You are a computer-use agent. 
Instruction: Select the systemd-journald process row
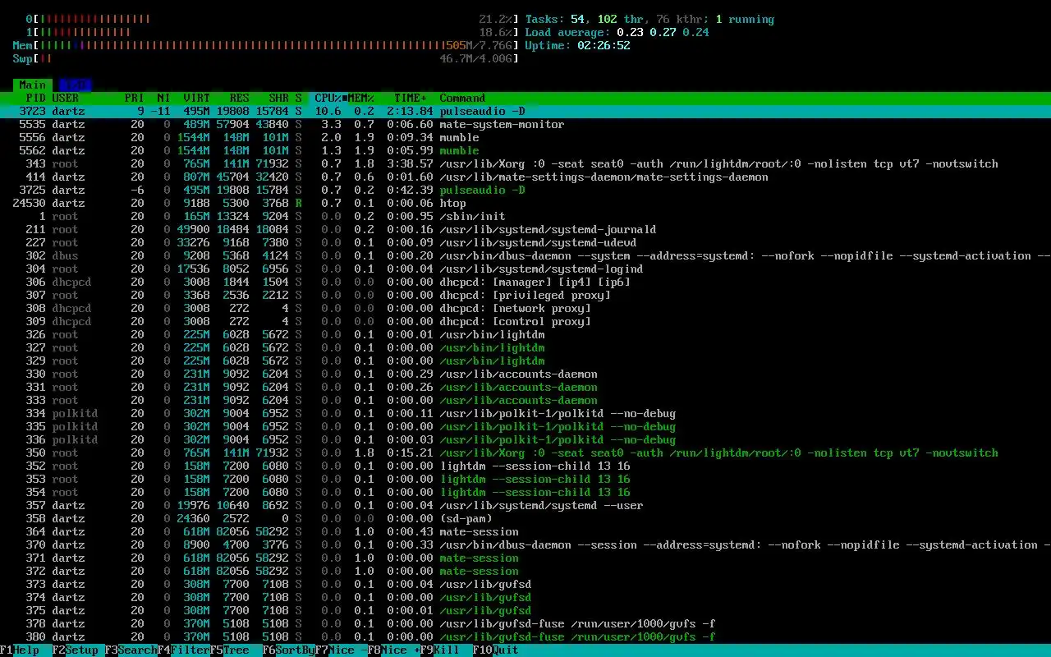tap(525, 229)
